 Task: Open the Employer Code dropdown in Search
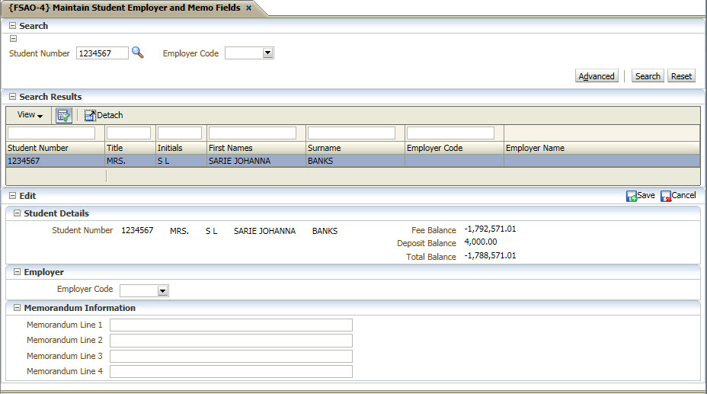(267, 53)
